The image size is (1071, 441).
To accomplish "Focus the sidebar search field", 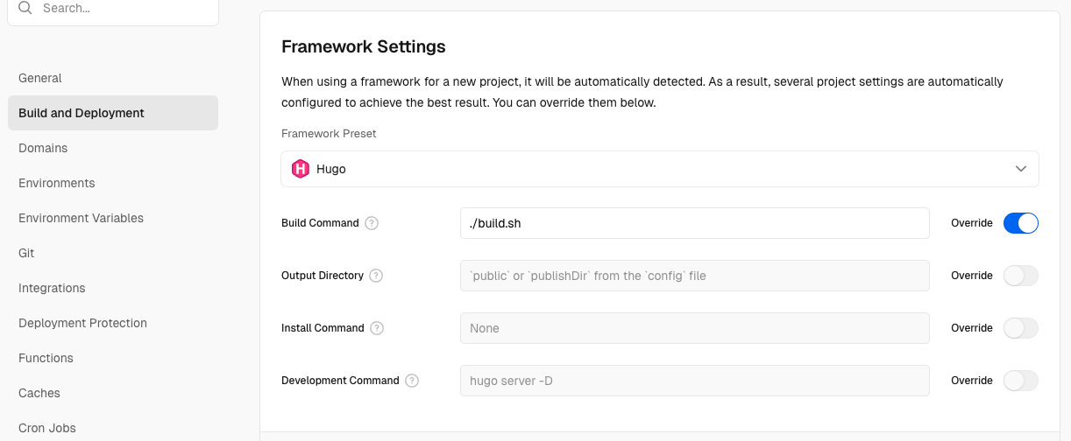I will pos(123,9).
